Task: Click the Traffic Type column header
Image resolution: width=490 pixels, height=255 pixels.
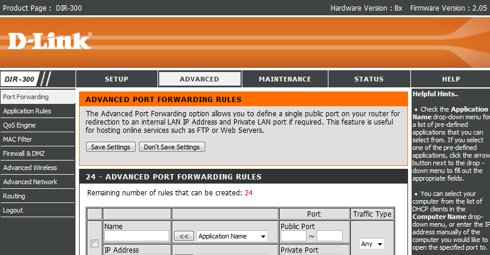Action: point(372,214)
